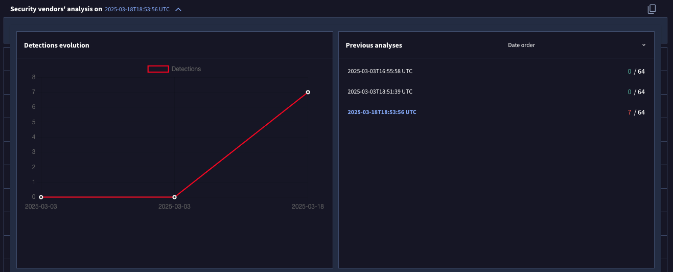This screenshot has width=673, height=272.
Task: Click the Previous analyses panel title
Action: pos(374,45)
